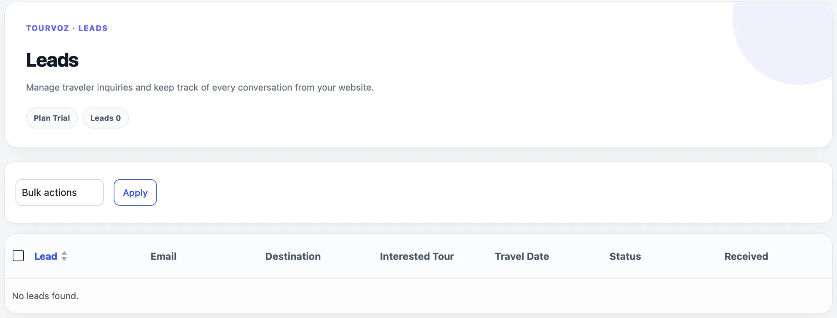The image size is (837, 318).
Task: Click the ascending sort arrow beside Lead
Action: 64,253
